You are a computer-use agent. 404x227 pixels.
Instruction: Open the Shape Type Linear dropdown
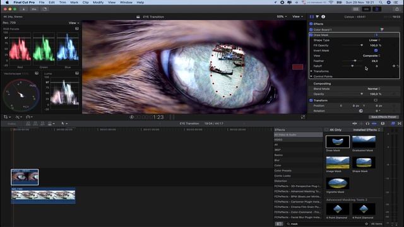point(374,40)
